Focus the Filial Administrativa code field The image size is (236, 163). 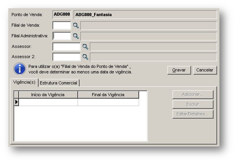coord(62,36)
